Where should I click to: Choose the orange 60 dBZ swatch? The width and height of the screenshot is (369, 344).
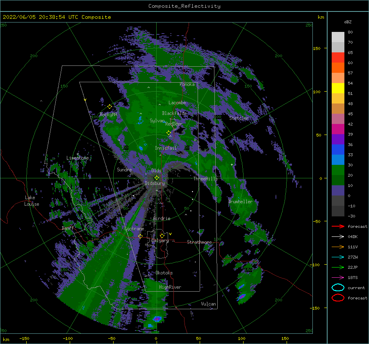338,68
